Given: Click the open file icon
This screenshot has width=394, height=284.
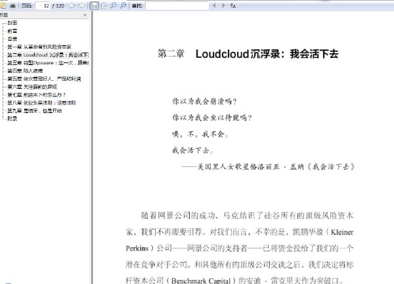Looking at the screenshot, I should click(x=3, y=5).
